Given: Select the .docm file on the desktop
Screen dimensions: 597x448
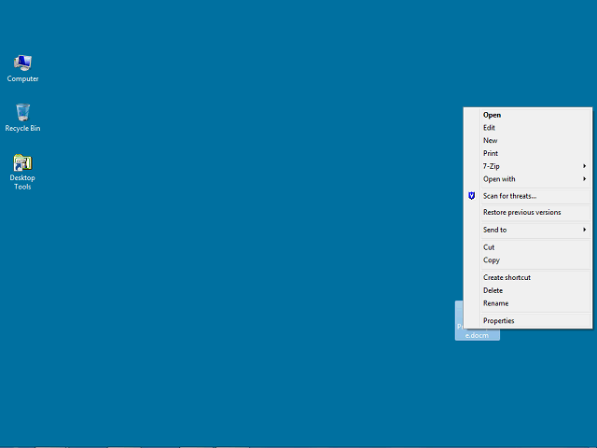Looking at the screenshot, I should coord(478,335).
